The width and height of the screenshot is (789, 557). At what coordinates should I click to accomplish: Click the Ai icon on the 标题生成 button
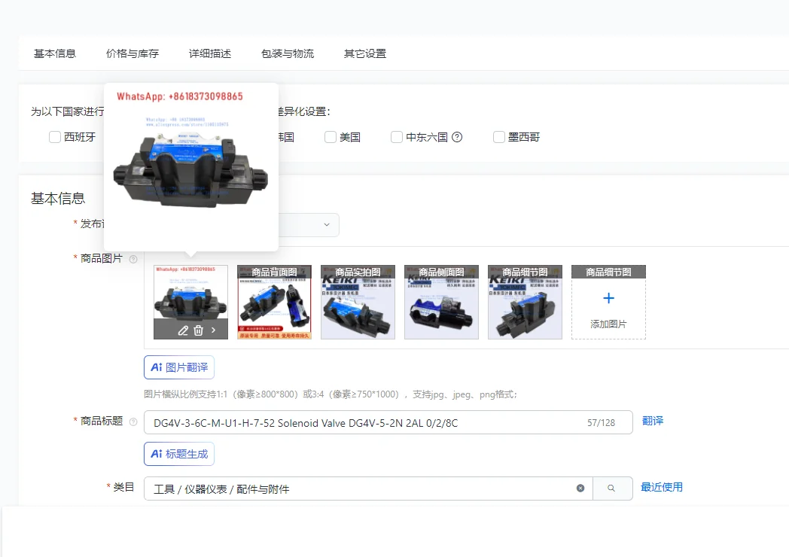point(156,453)
